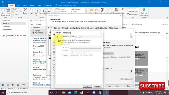
Task: Open Google Chrome from the taskbar
Action: [x=100, y=93]
